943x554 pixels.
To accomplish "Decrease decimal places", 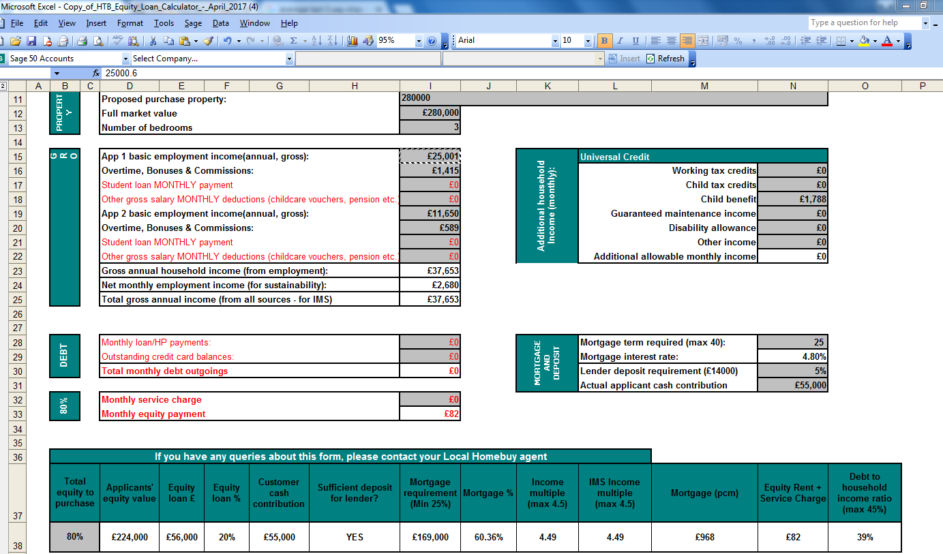I will (785, 41).
